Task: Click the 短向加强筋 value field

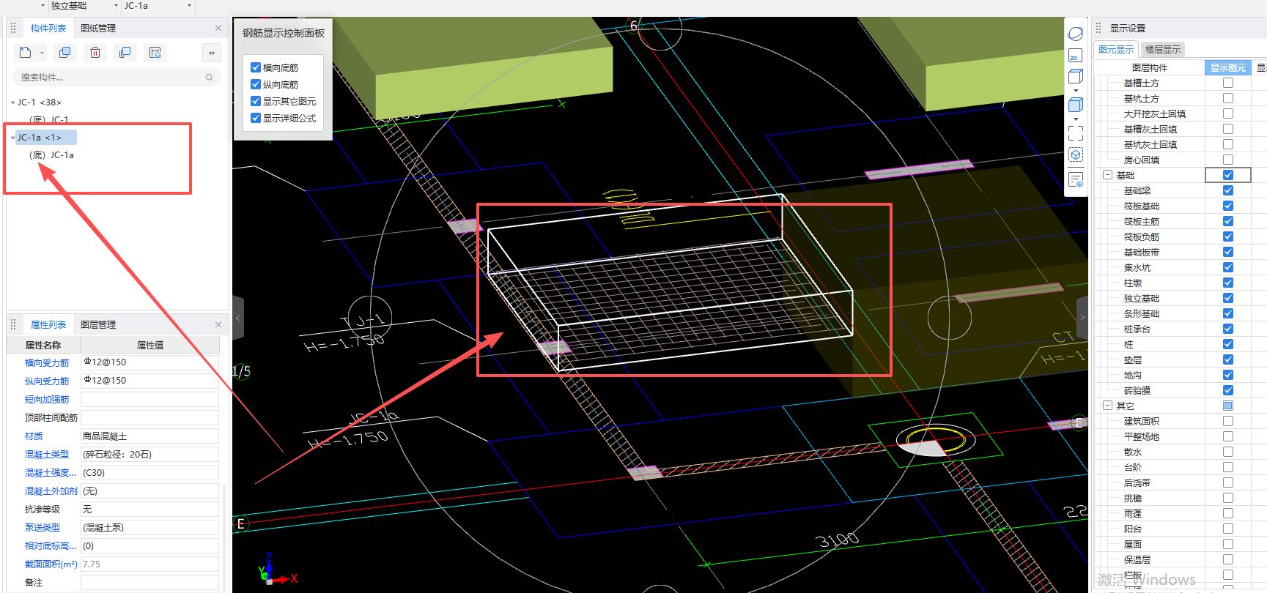Action: coord(149,399)
